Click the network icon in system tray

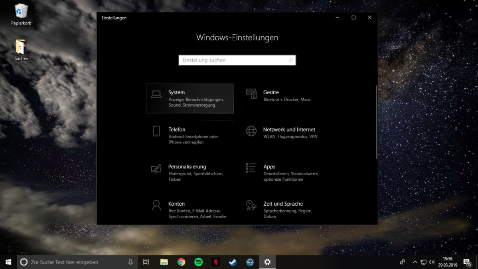(423, 262)
